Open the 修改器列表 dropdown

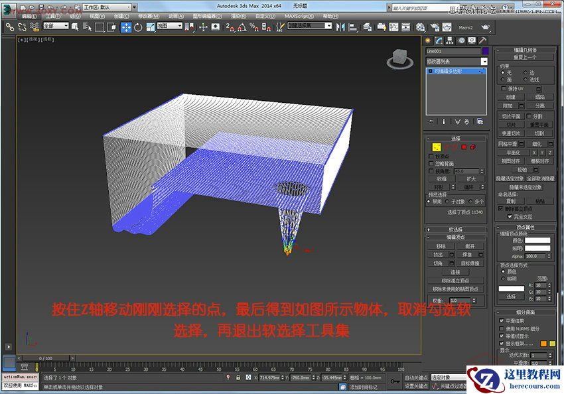click(x=455, y=60)
